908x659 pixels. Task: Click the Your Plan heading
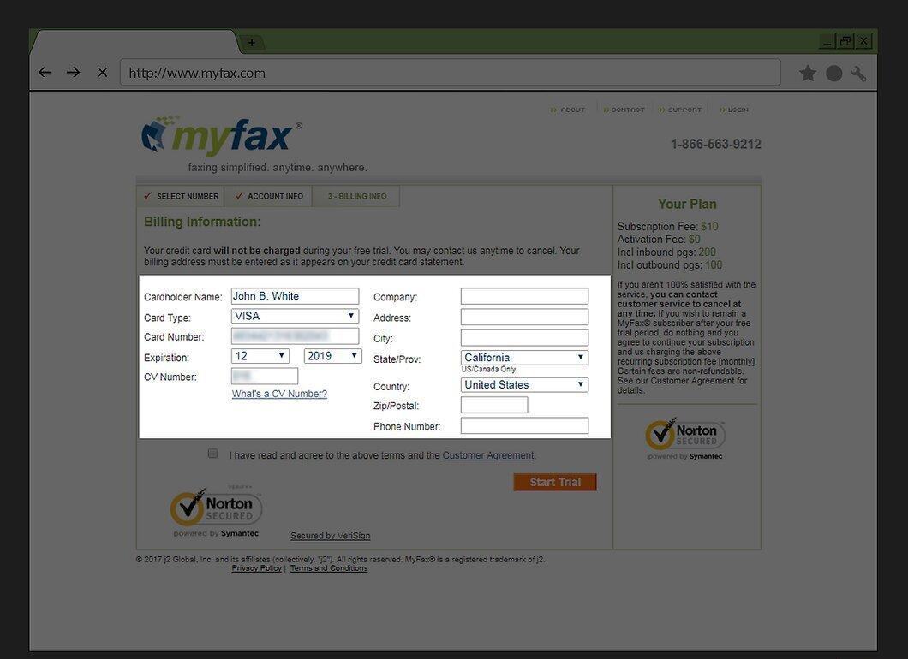[x=687, y=205]
